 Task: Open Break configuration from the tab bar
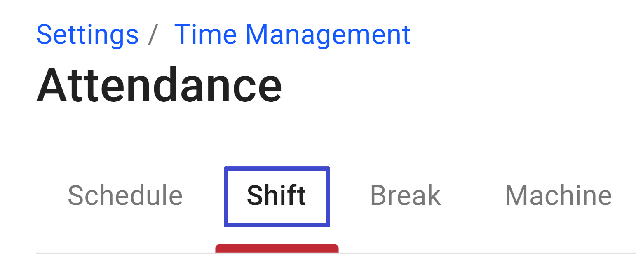pyautogui.click(x=405, y=195)
